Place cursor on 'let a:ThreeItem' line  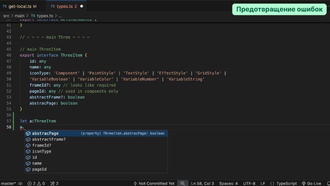pyautogui.click(x=38, y=121)
